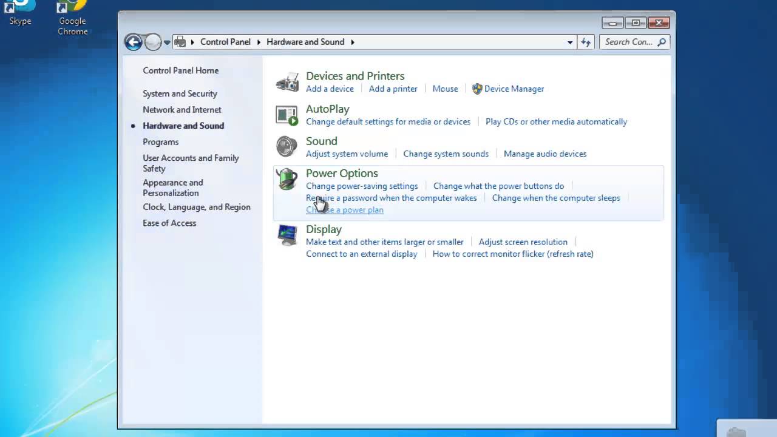The image size is (777, 437).
Task: Open Devices and Printers heading
Action: tap(355, 76)
